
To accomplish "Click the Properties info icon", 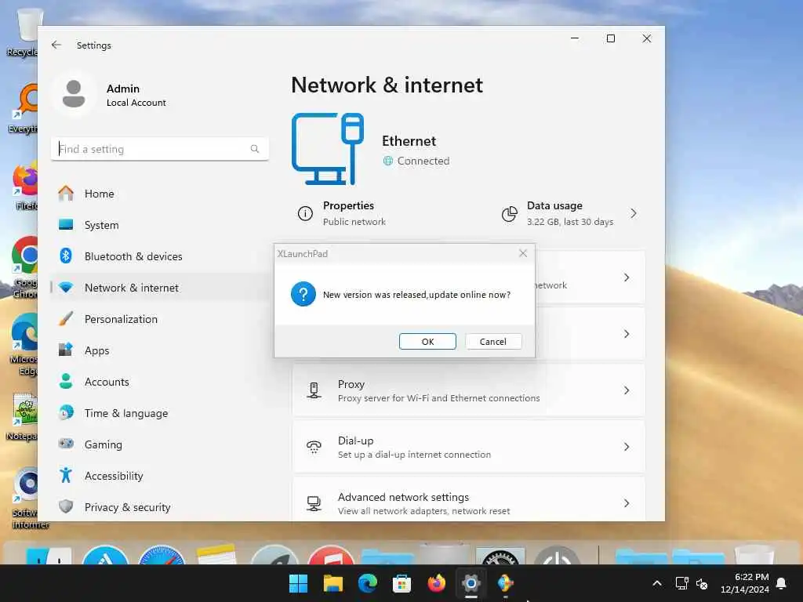I will coord(305,213).
